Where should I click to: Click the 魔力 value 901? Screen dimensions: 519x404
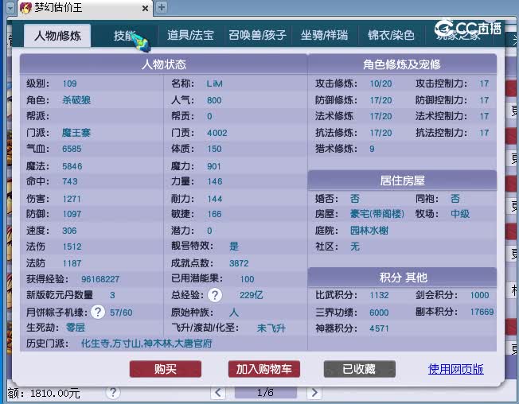pyautogui.click(x=214, y=166)
